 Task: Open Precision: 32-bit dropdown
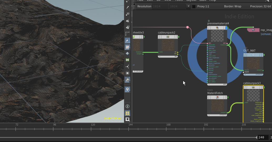pyautogui.click(x=260, y=6)
